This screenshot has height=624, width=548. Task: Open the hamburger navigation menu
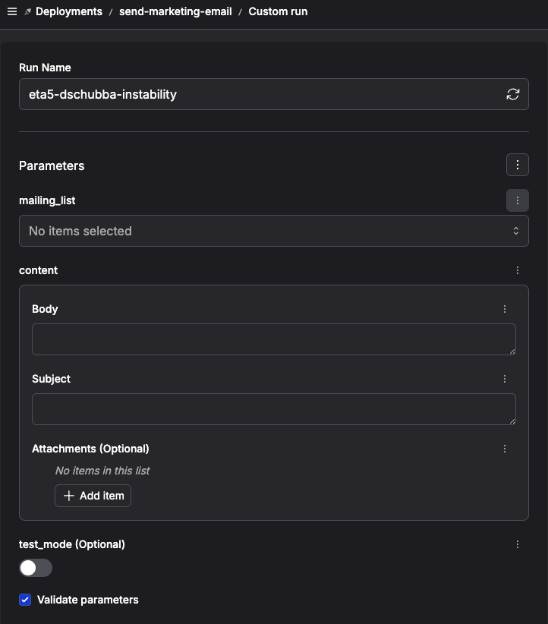12,11
